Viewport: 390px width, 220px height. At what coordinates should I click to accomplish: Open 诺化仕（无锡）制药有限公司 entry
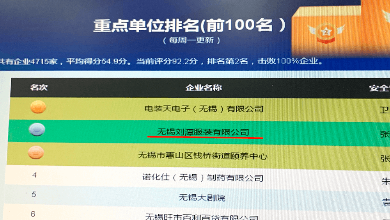[x=202, y=178]
